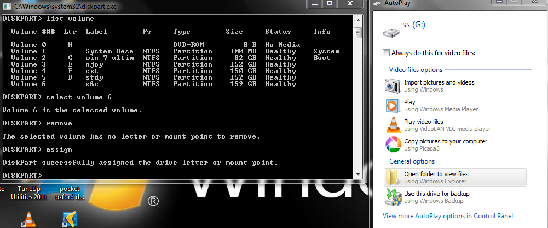
Task: Click the 'DVD-ROM' type entry
Action: pos(188,45)
